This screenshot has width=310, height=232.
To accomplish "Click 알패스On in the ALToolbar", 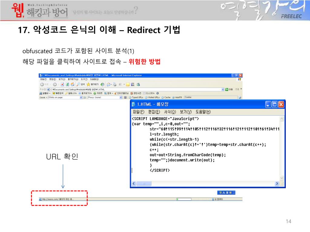I will pyautogui.click(x=71, y=93).
